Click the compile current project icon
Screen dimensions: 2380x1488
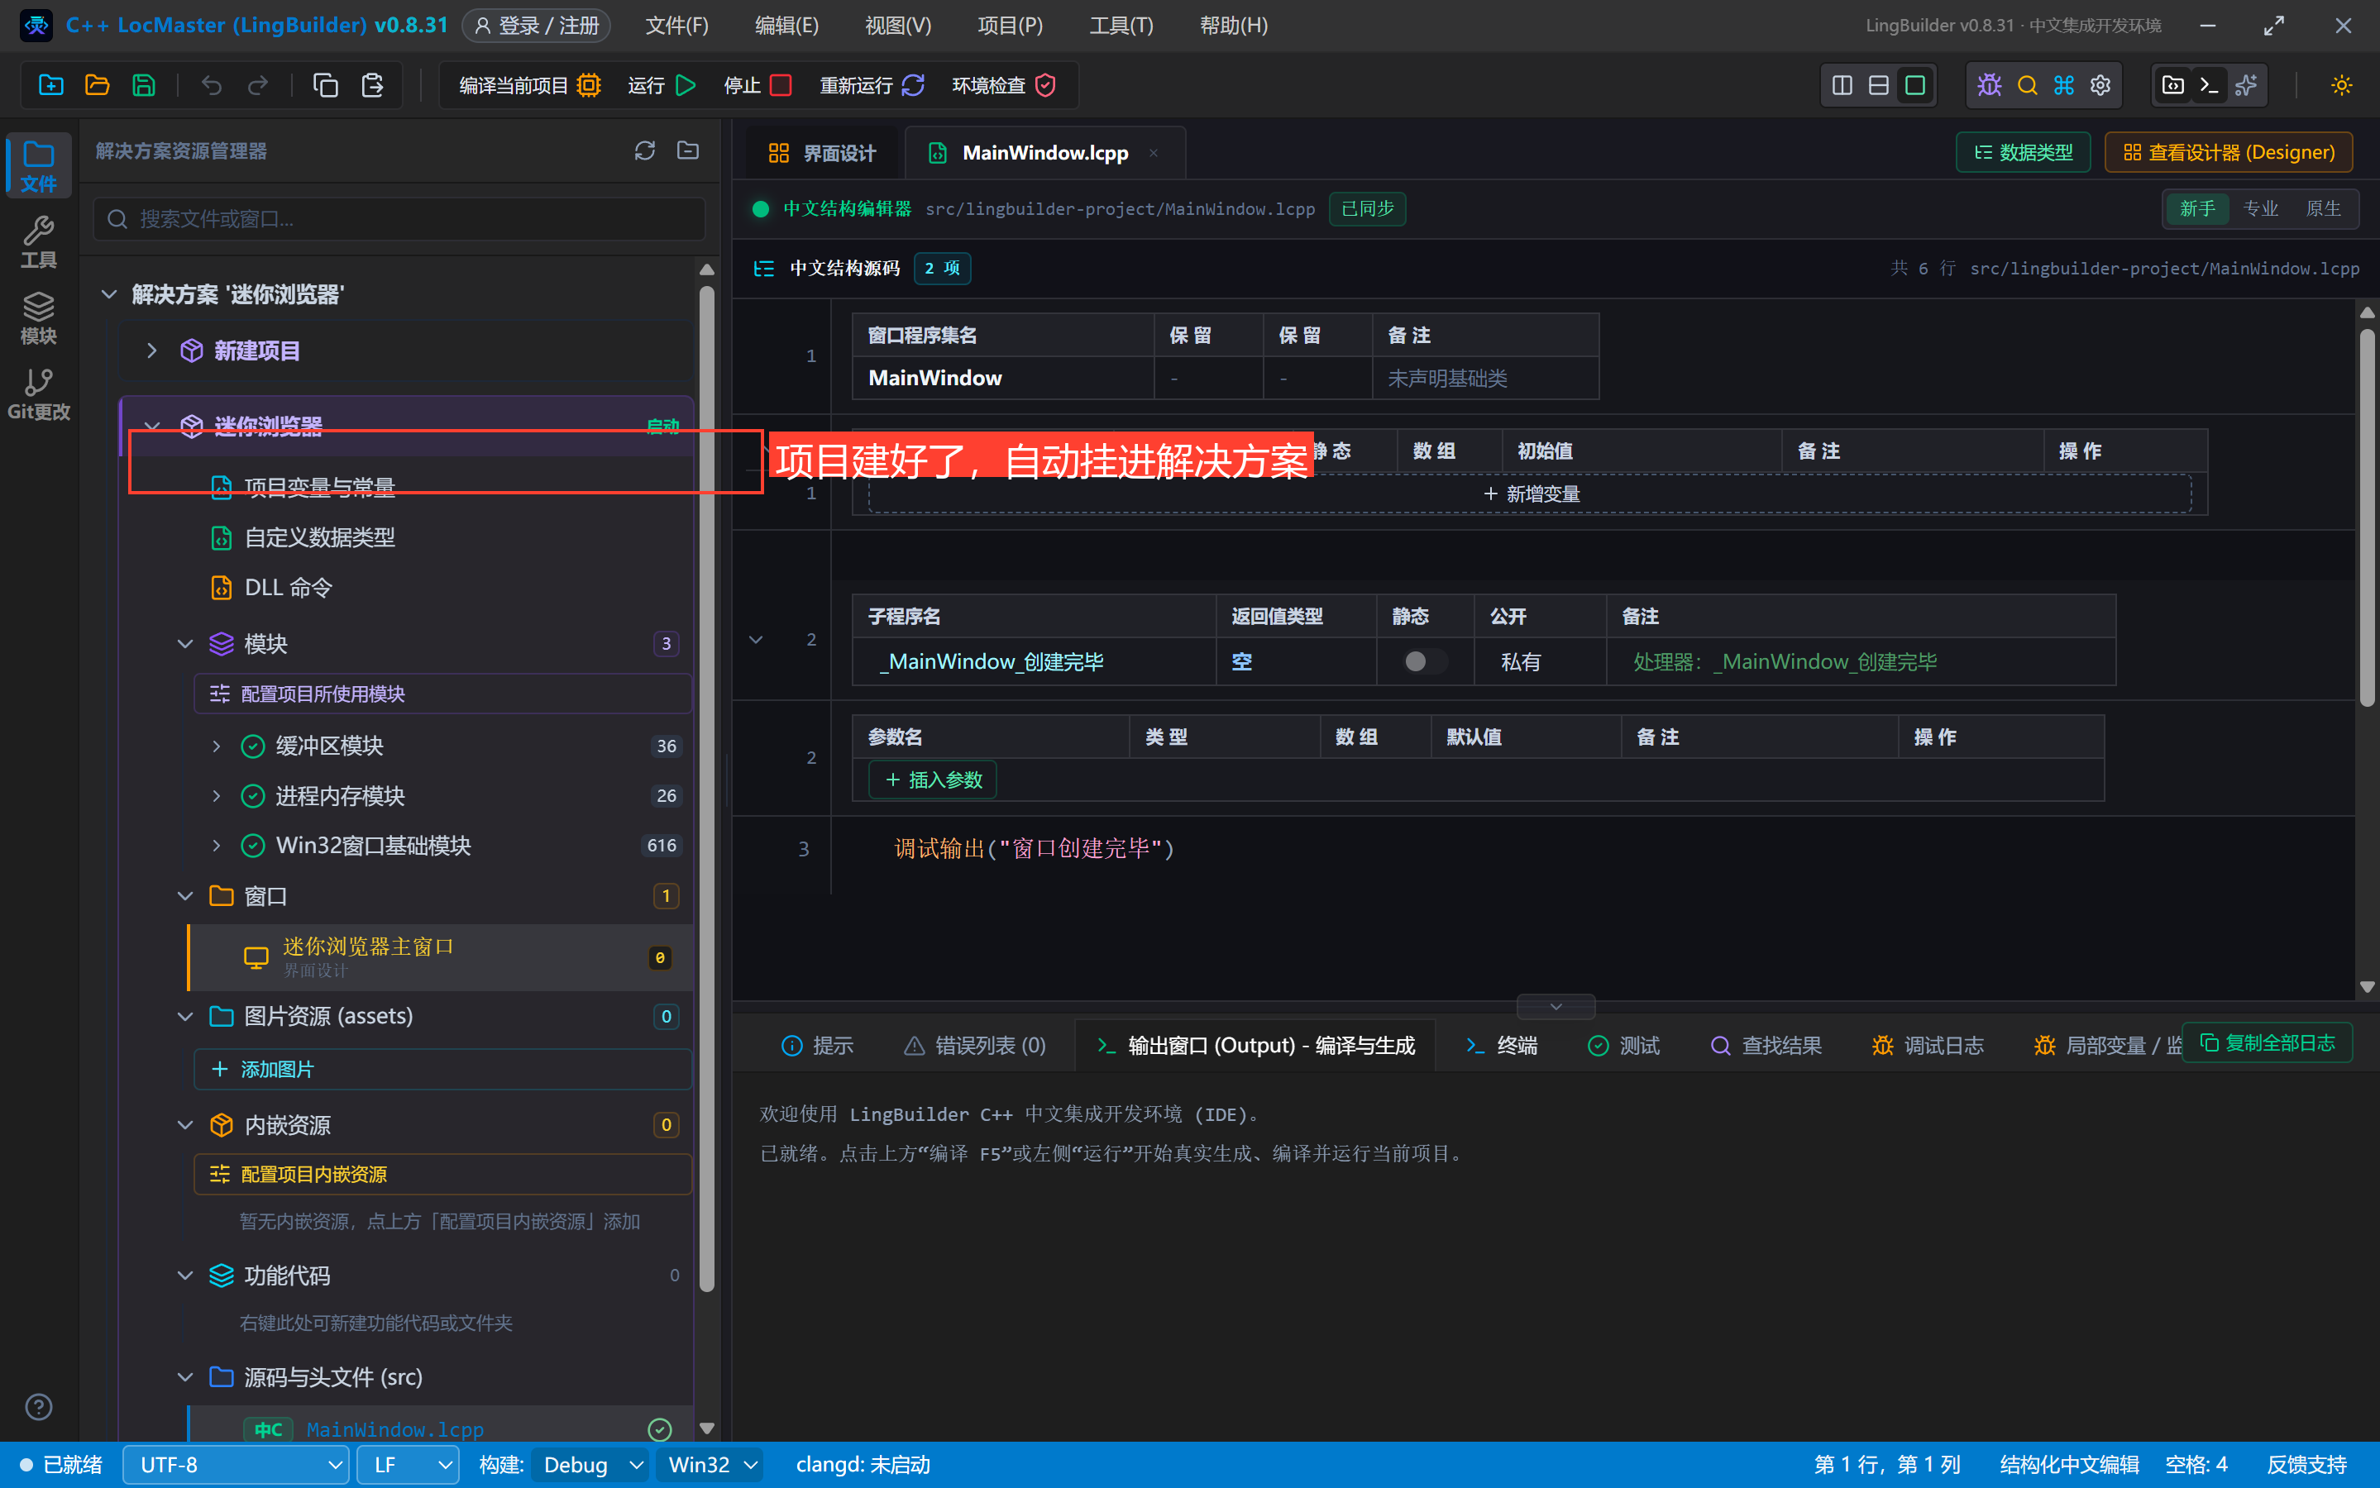(x=589, y=86)
